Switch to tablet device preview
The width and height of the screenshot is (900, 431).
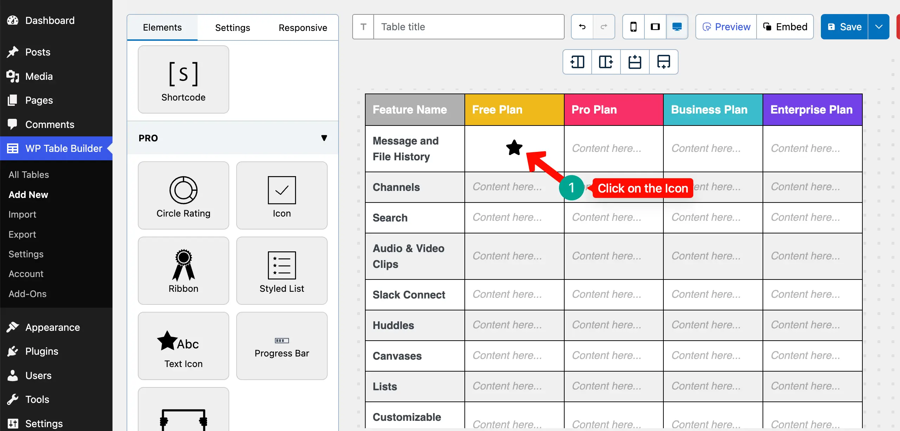coord(655,27)
